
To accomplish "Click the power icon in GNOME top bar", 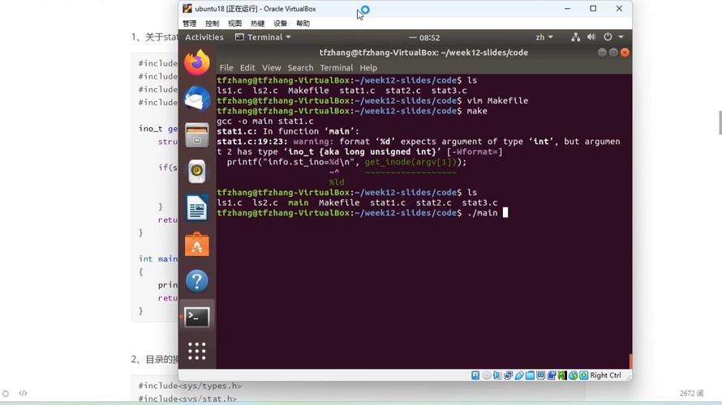I will (x=608, y=37).
